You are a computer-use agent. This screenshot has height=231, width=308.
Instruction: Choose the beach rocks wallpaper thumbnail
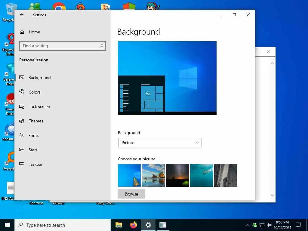[x=153, y=175]
